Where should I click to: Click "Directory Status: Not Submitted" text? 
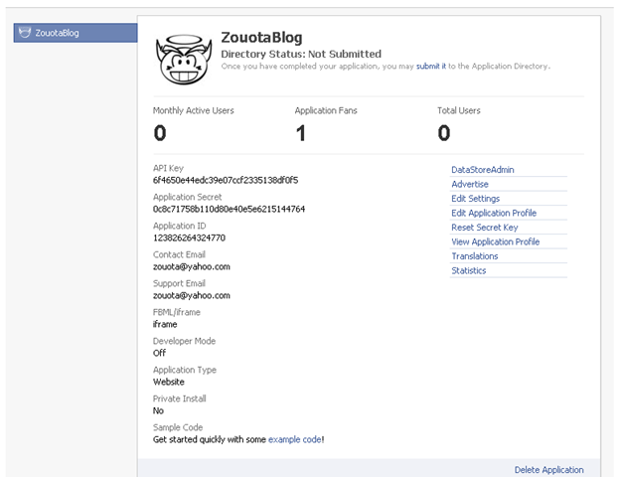pos(301,54)
